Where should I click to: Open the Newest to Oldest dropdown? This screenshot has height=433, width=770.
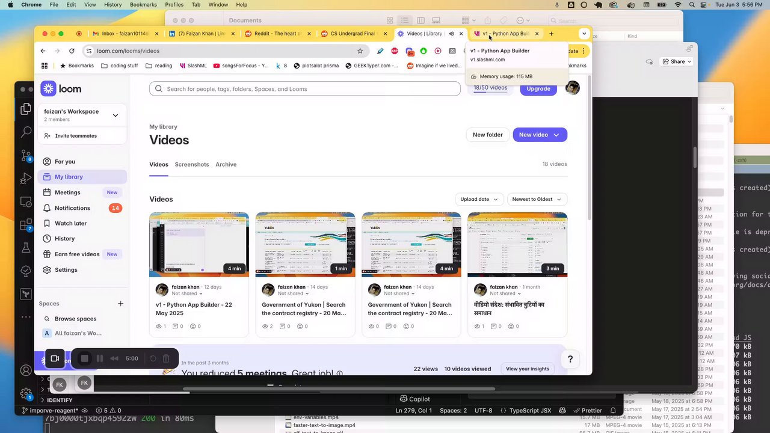click(537, 199)
